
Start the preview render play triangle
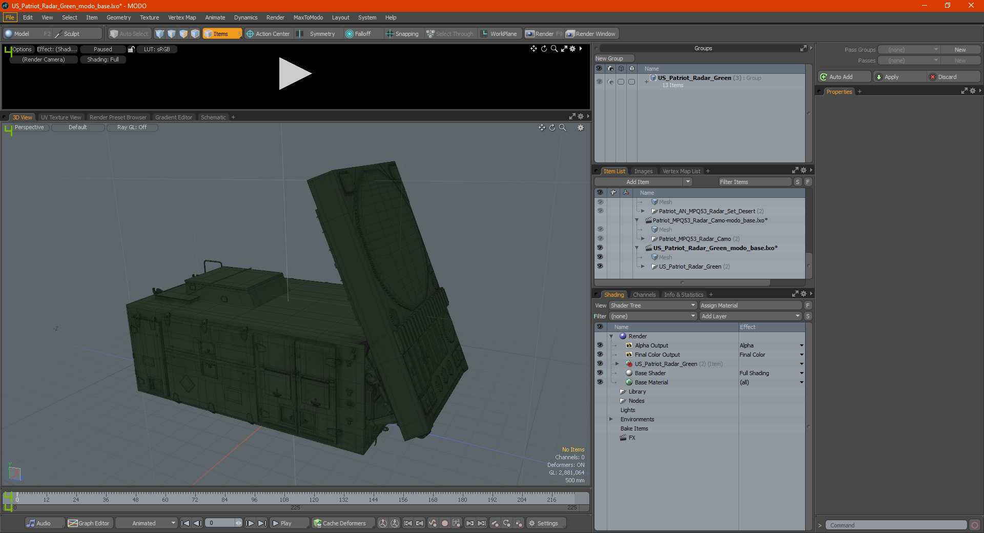click(295, 74)
